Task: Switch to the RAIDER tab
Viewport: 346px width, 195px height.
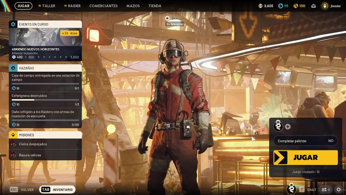Action: click(72, 6)
